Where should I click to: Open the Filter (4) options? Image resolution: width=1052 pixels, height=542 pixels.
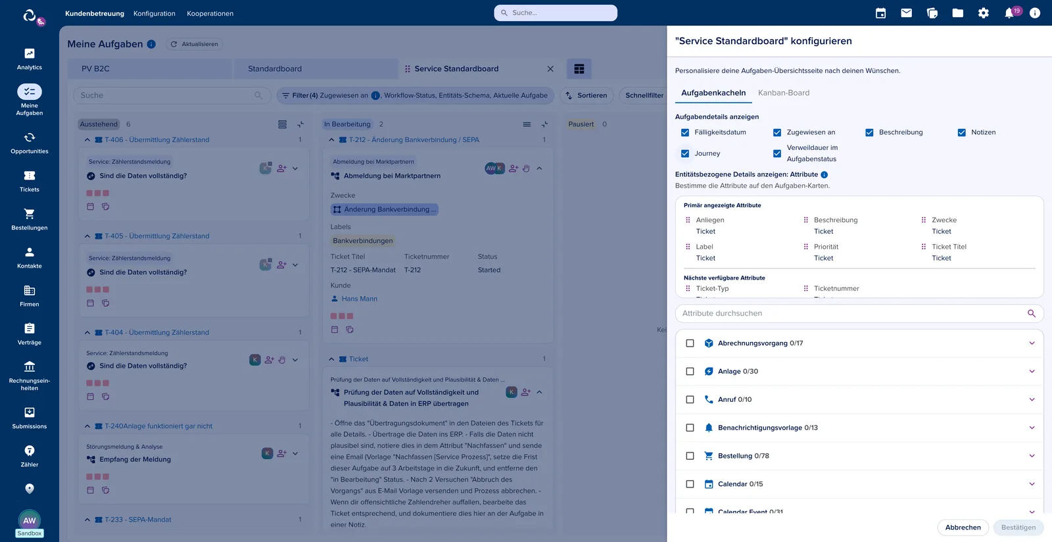(416, 95)
